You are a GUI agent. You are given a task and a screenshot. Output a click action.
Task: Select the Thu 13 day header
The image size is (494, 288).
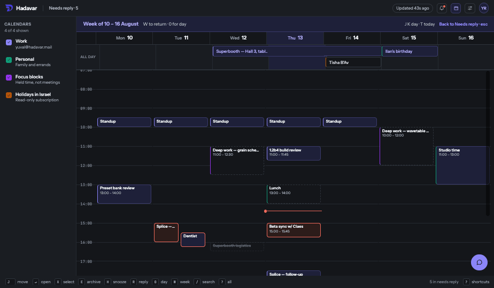(295, 38)
